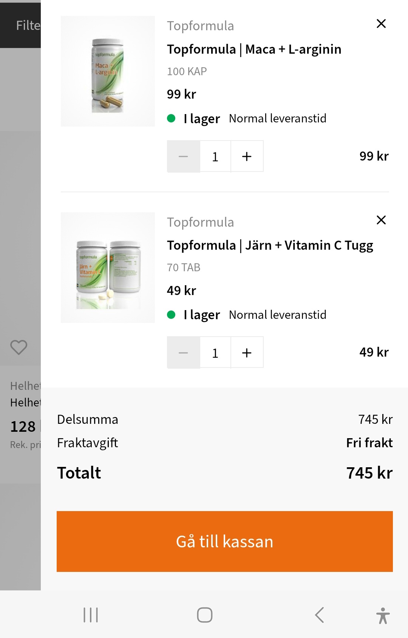Decrease Järn + Vitamin C quantity
The image size is (408, 638).
point(183,353)
